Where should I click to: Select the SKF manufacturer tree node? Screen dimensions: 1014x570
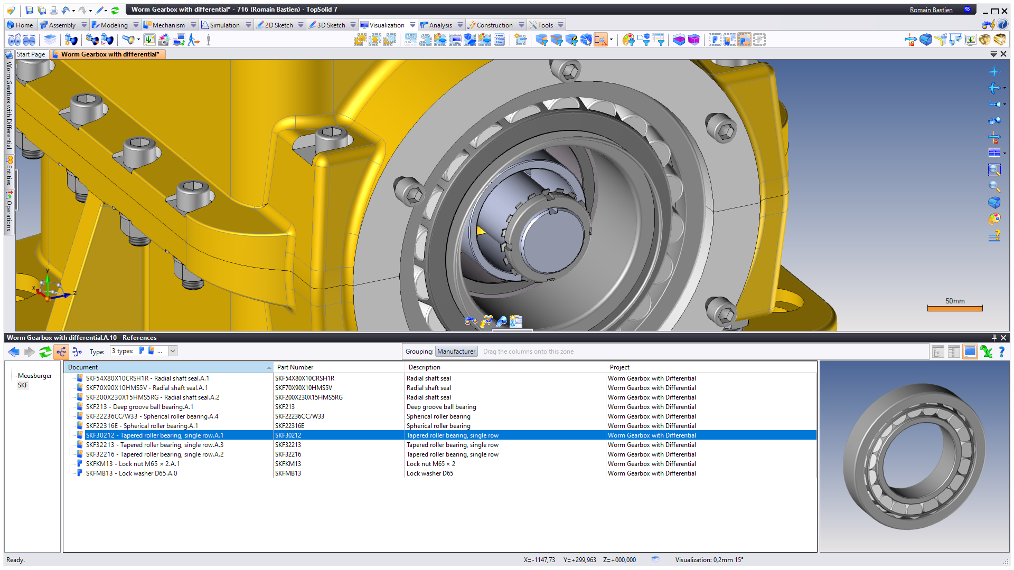tap(23, 385)
